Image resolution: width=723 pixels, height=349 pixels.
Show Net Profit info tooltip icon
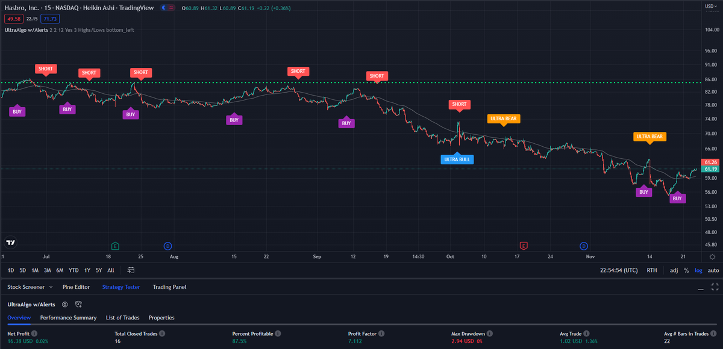[34, 333]
